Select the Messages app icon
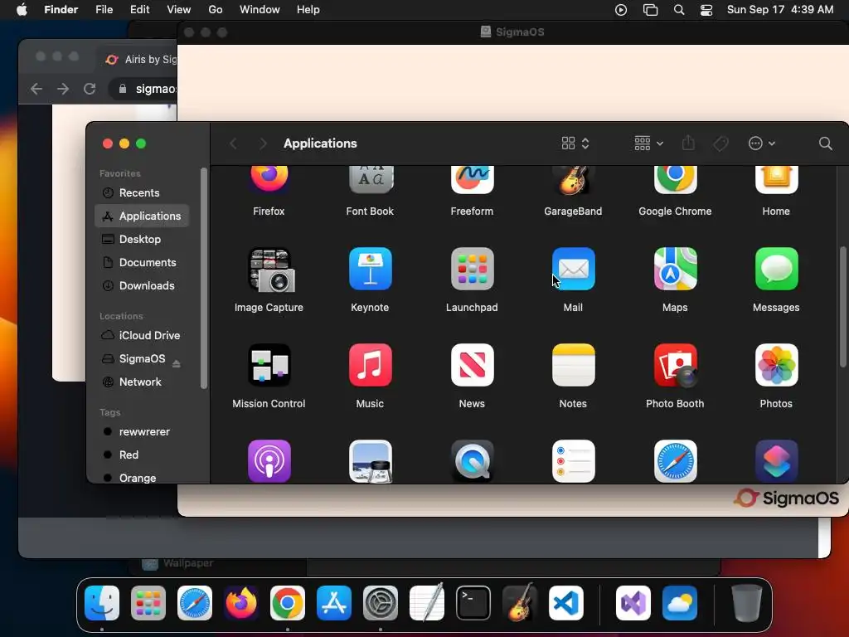Image resolution: width=849 pixels, height=637 pixels. 776,269
